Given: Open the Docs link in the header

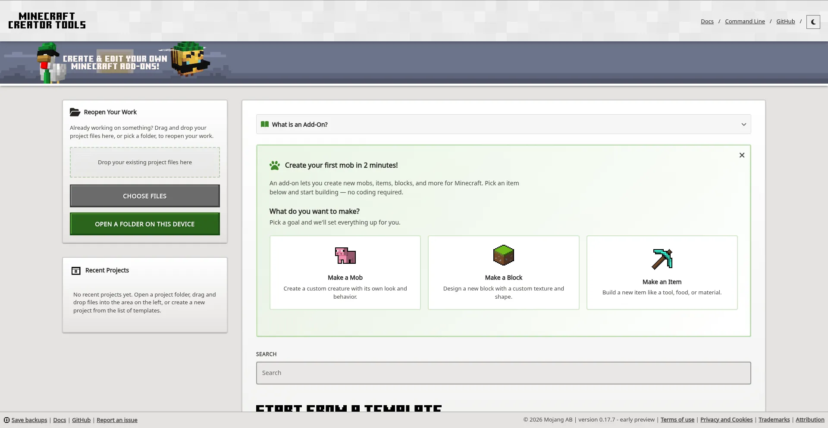Looking at the screenshot, I should click(707, 22).
